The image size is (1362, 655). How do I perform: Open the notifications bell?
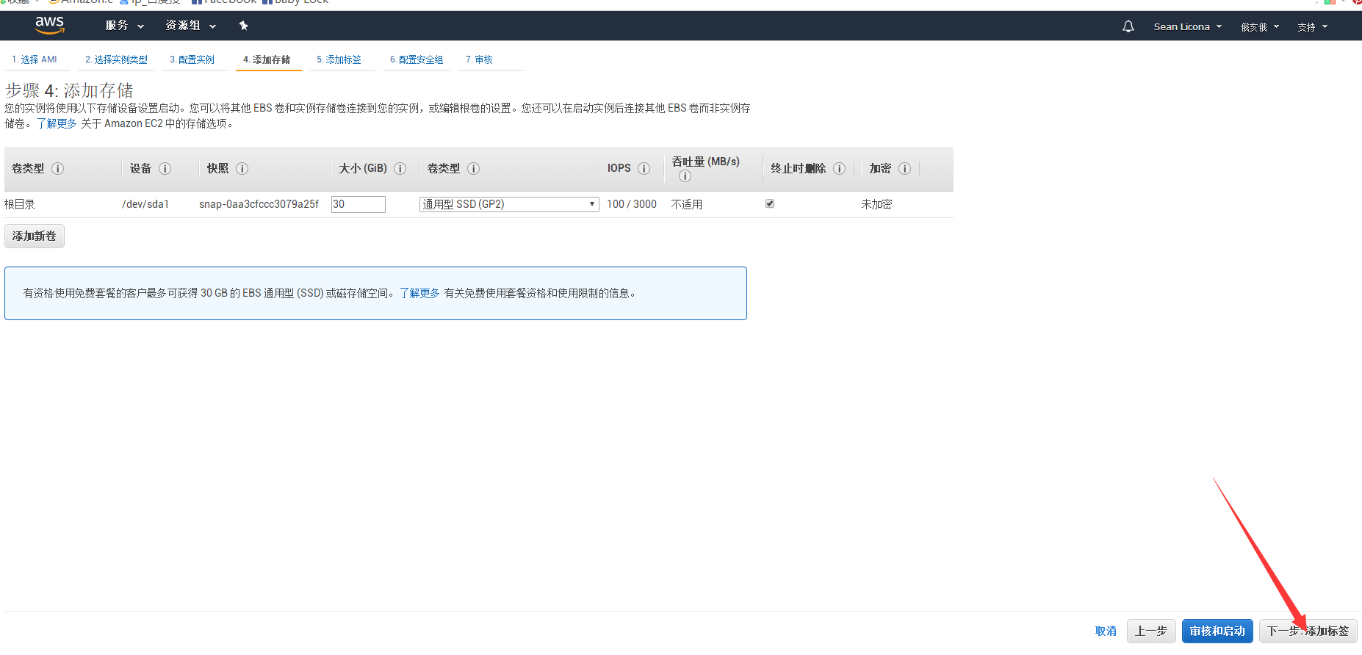coord(1128,26)
